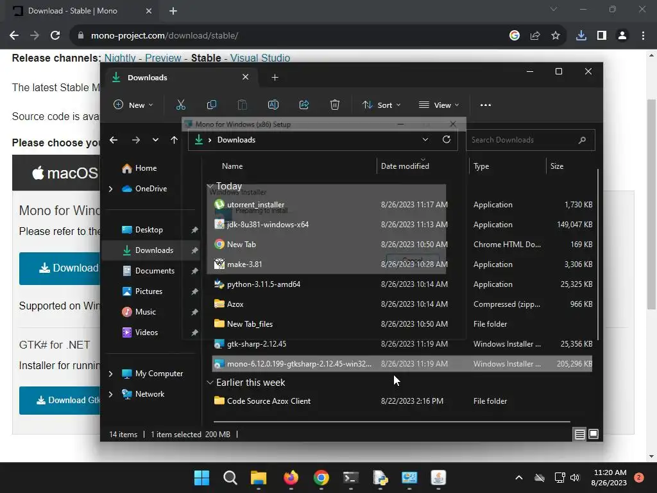
Task: Switch to large icons view layout icon
Action: [x=593, y=435]
